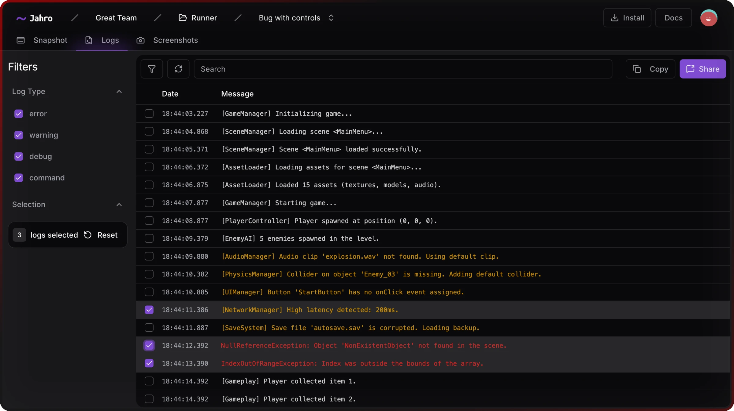Uncheck the error log type filter
This screenshot has width=734, height=411.
(x=19, y=114)
